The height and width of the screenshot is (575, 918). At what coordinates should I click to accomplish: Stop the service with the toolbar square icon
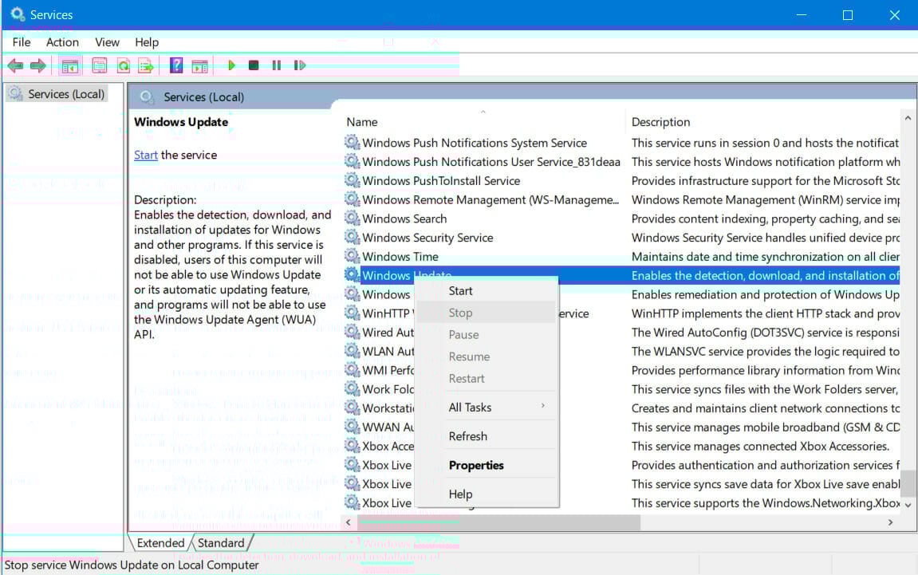[x=254, y=65]
